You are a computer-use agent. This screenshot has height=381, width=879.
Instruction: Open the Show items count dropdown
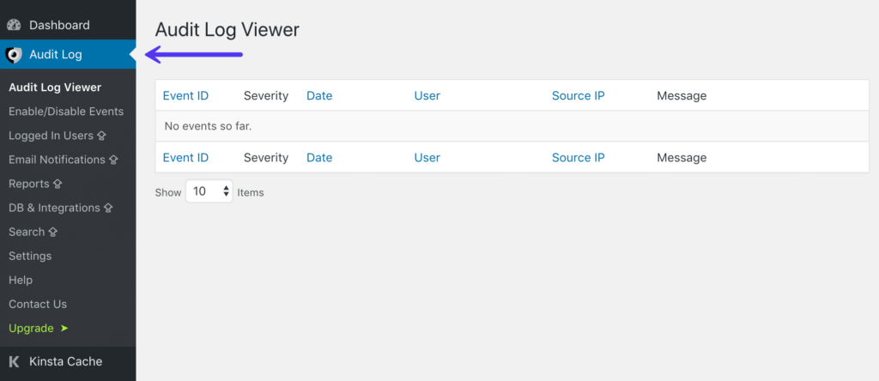click(x=209, y=192)
